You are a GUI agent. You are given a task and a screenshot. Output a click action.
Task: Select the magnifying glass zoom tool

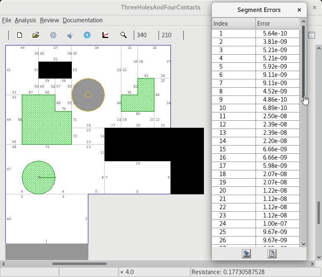(x=123, y=35)
